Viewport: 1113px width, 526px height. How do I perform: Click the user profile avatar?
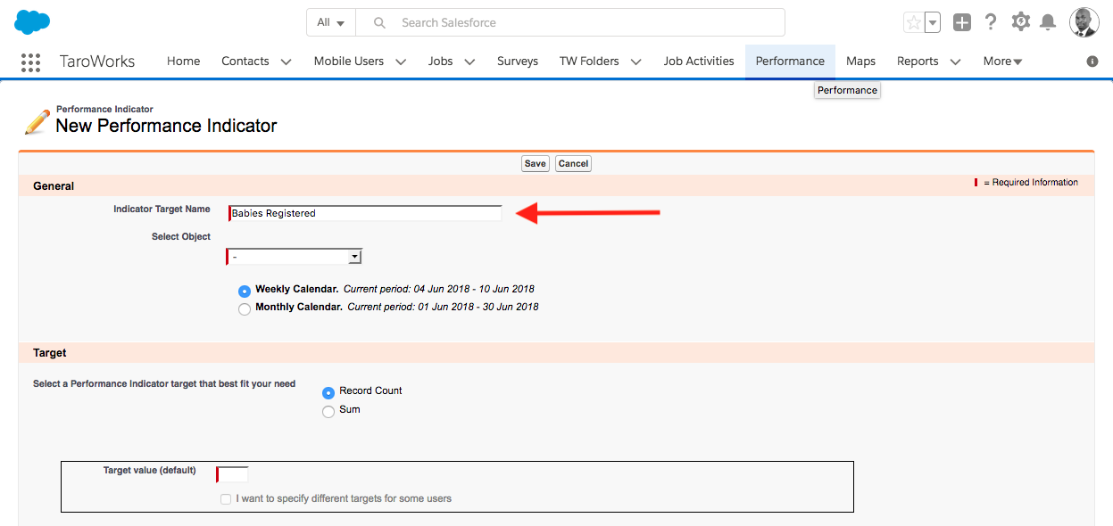[x=1084, y=22]
